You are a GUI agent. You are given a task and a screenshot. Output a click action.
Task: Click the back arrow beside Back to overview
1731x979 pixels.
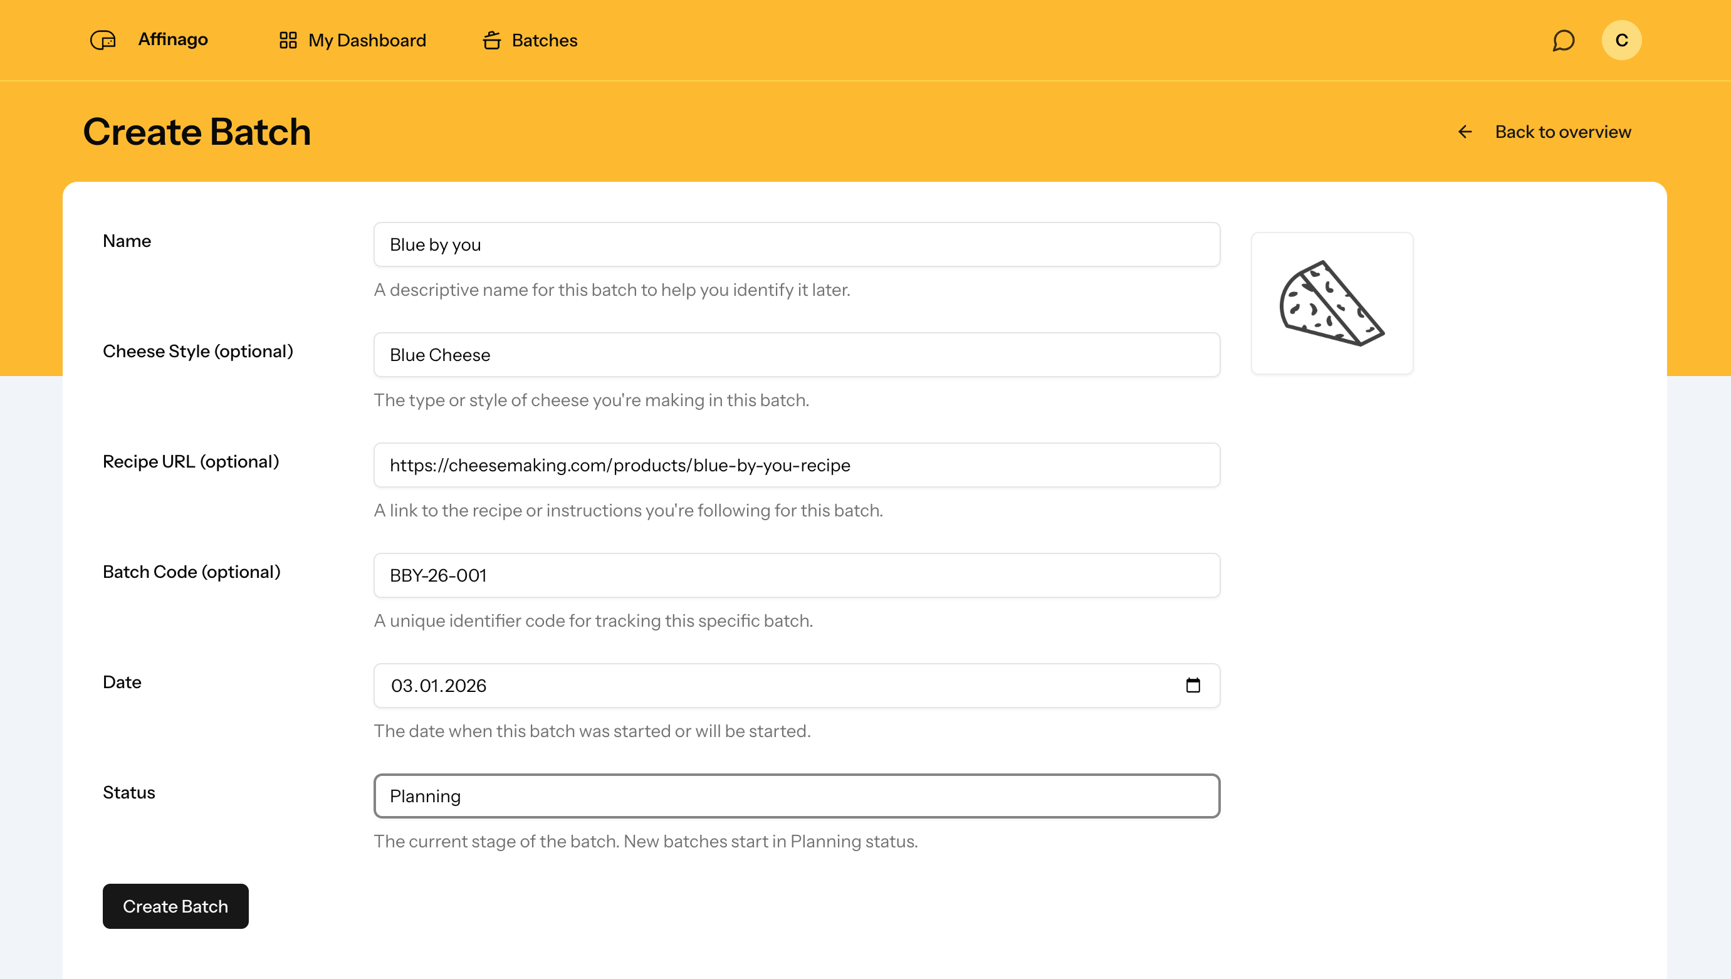[1464, 132]
